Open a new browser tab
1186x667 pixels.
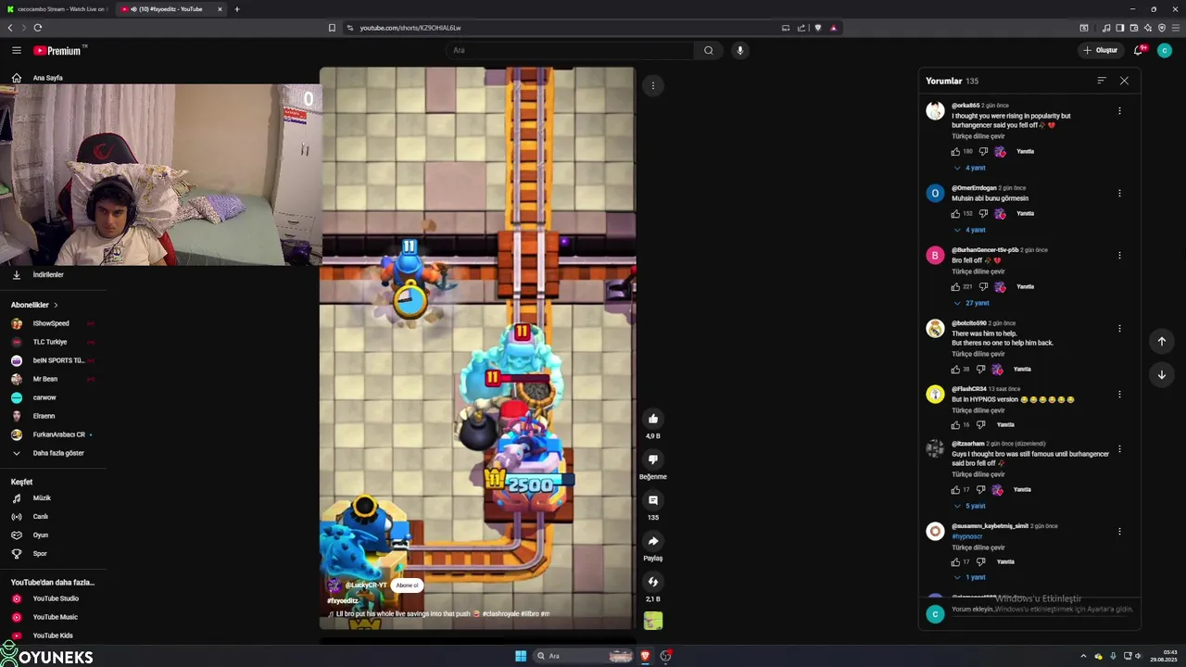click(237, 9)
